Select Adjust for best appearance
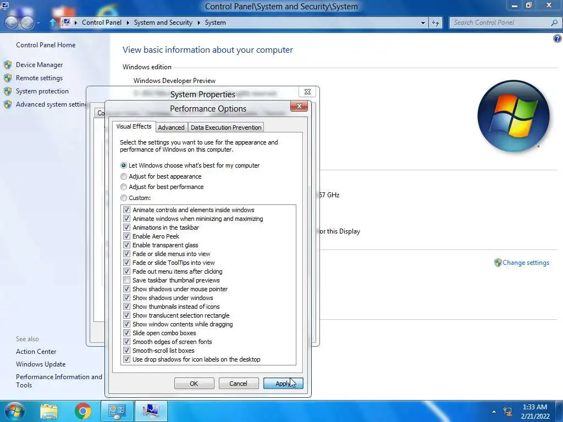Viewport: 563px width, 422px height. 124,176
